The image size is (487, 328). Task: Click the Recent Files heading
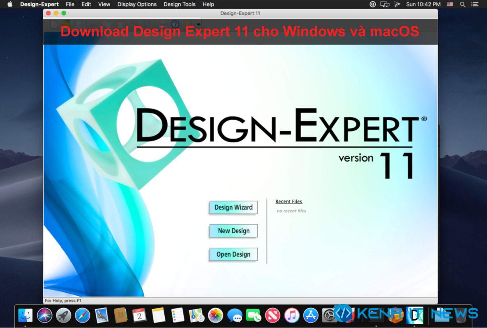coord(289,201)
